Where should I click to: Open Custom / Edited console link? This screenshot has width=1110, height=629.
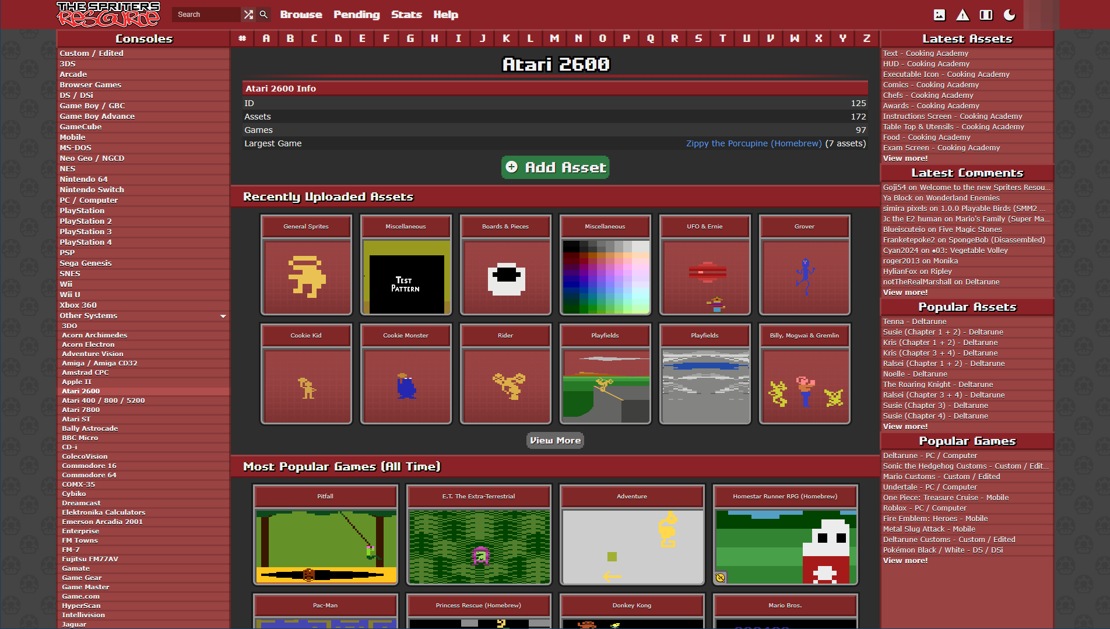point(92,53)
